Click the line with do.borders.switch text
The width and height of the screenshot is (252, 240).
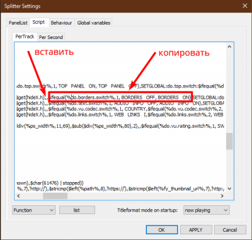point(120,98)
